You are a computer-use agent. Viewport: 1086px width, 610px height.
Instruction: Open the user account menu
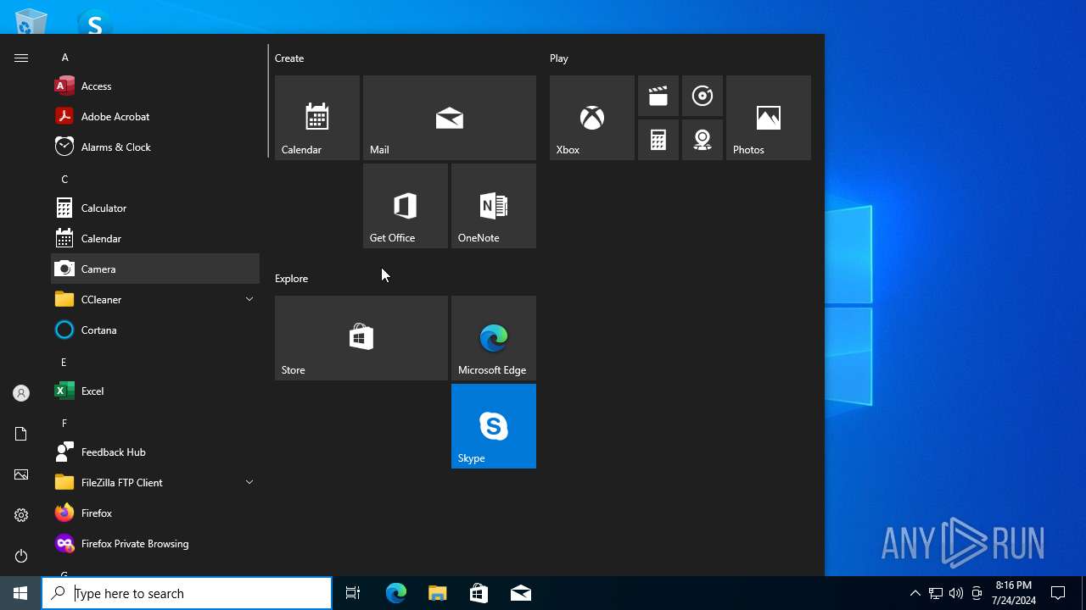[21, 393]
